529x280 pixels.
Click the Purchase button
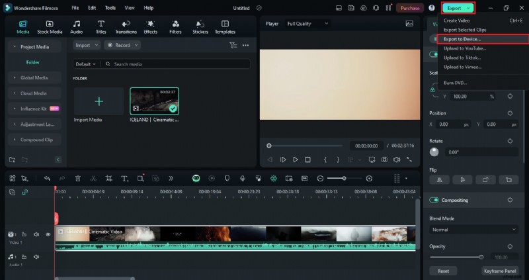410,8
